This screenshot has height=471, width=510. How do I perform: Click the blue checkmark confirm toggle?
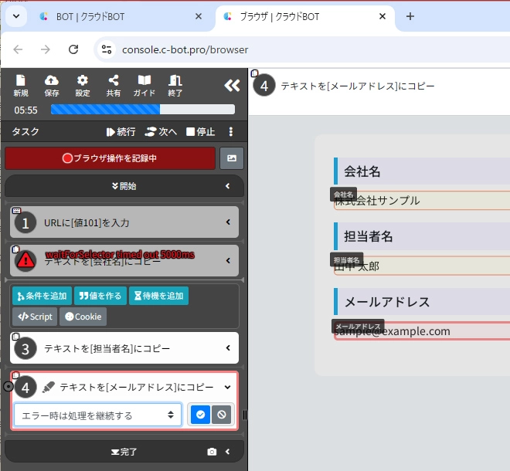click(200, 415)
